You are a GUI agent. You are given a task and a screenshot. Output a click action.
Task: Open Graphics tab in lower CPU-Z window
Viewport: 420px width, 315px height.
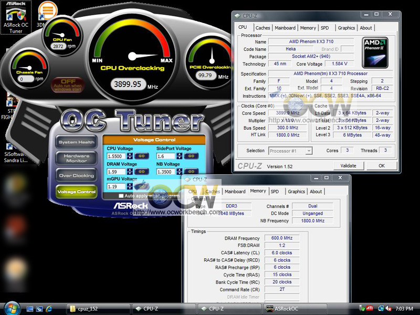296,192
